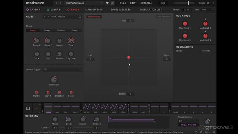This screenshot has width=238, height=134.
Task: Click the Friction knob
Action: (x=59, y=54)
